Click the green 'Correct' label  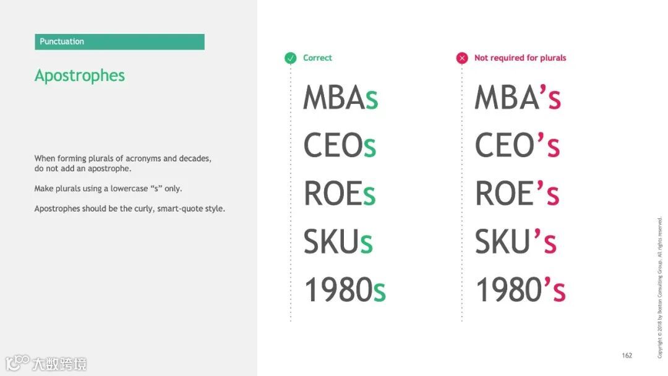(x=317, y=58)
